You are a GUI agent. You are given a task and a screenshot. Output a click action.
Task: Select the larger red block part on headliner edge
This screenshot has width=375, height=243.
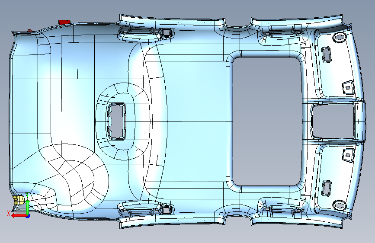click(x=64, y=22)
